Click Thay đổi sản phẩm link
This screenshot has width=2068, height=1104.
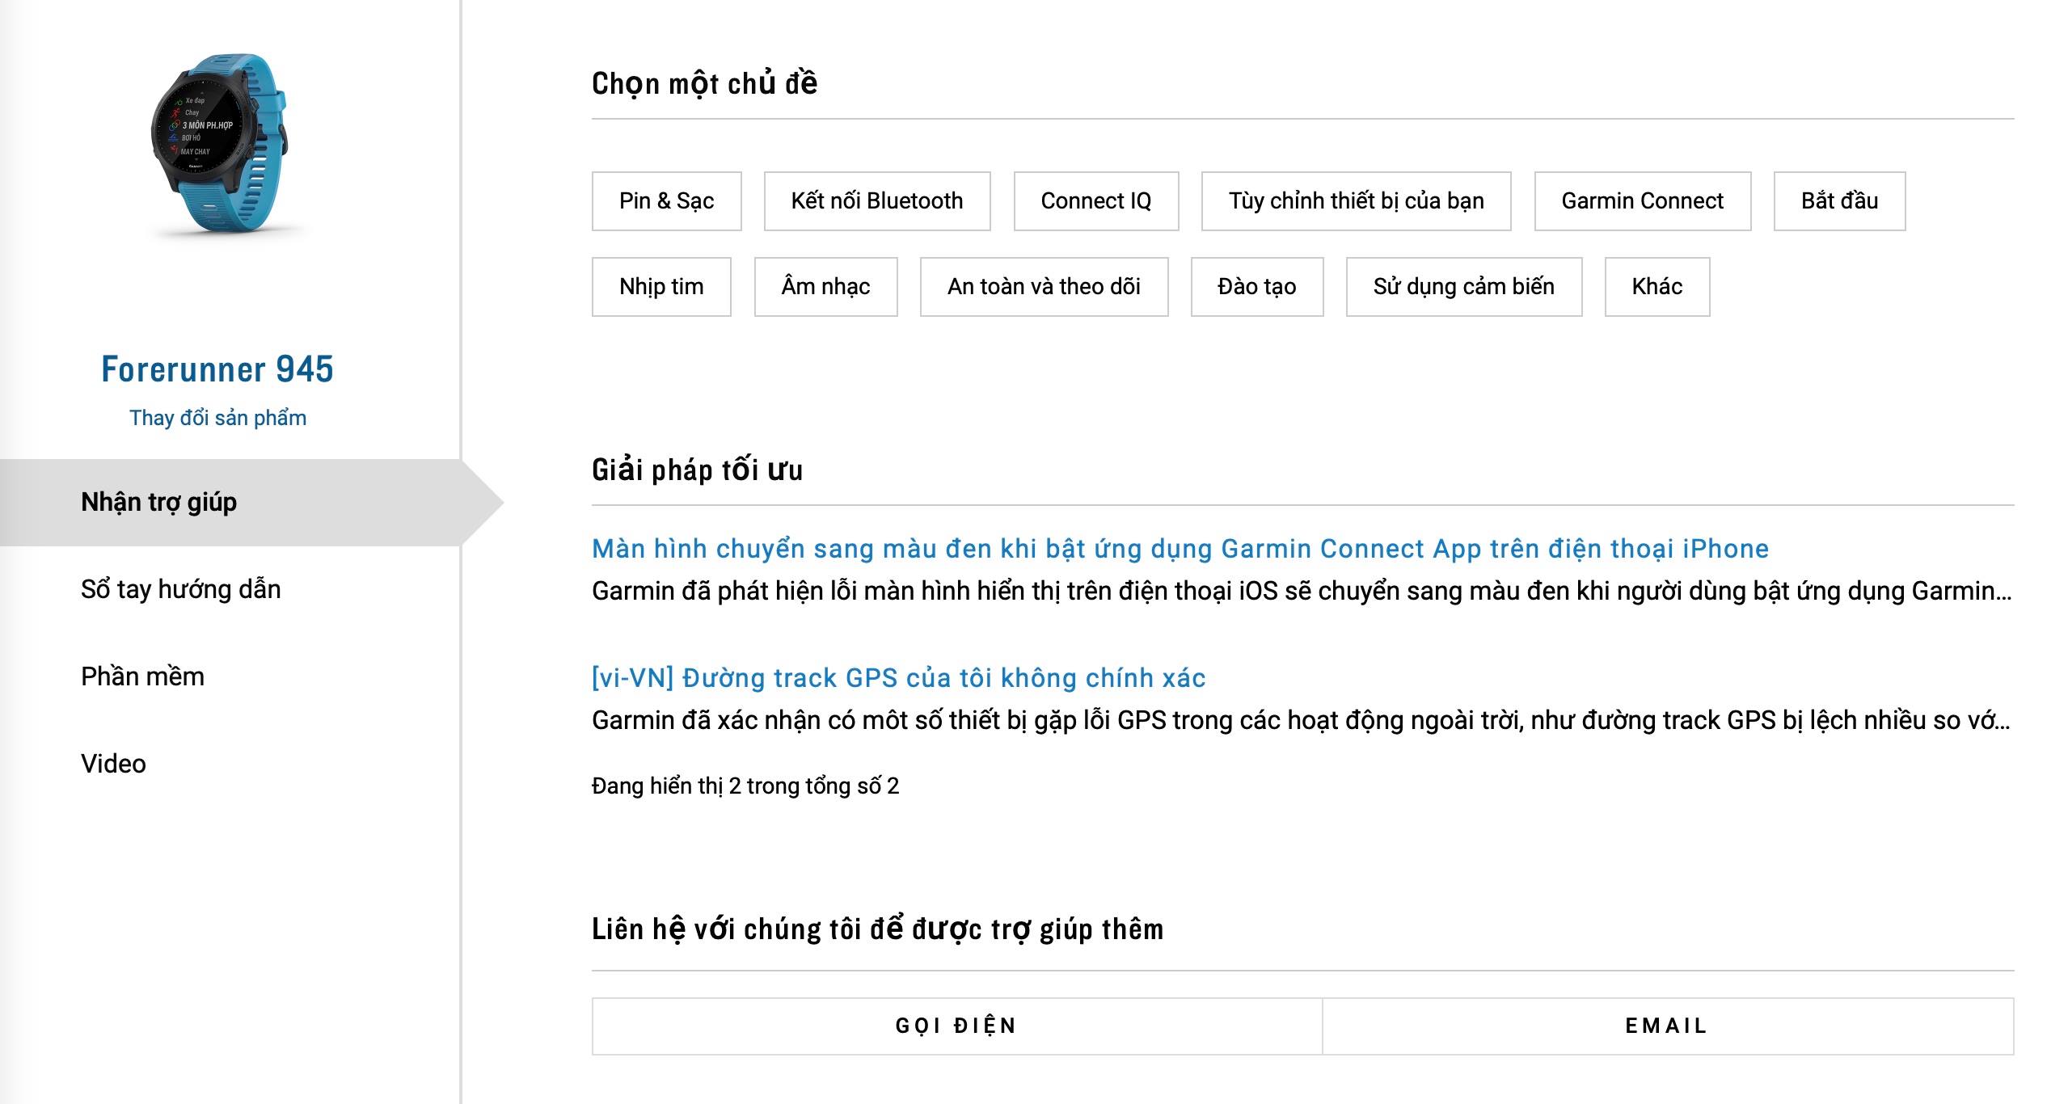point(217,418)
